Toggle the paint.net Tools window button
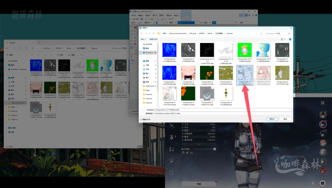The height and width of the screenshot is (188, 332). point(240,15)
